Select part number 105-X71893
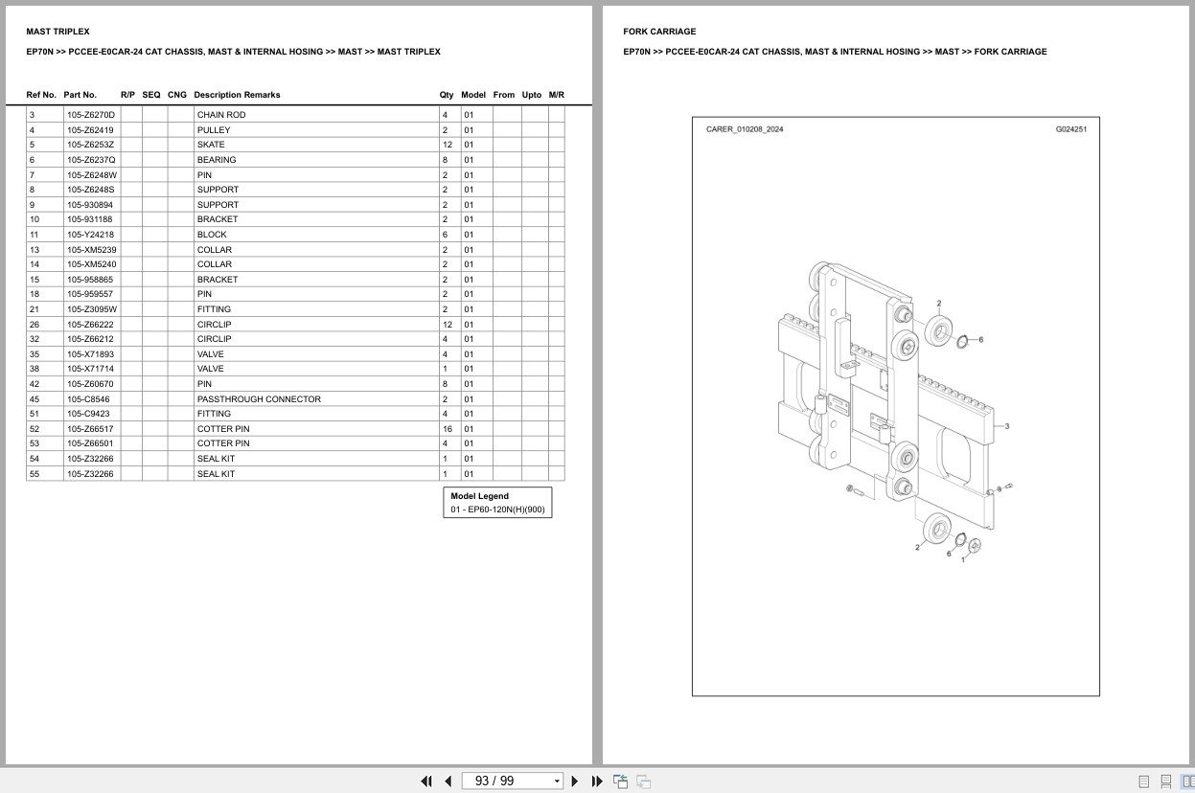Screen dimensions: 1195x793 pos(91,354)
